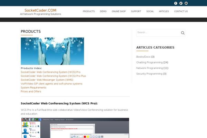
Task: Click the email envelope icon
Action: tap(186, 3)
